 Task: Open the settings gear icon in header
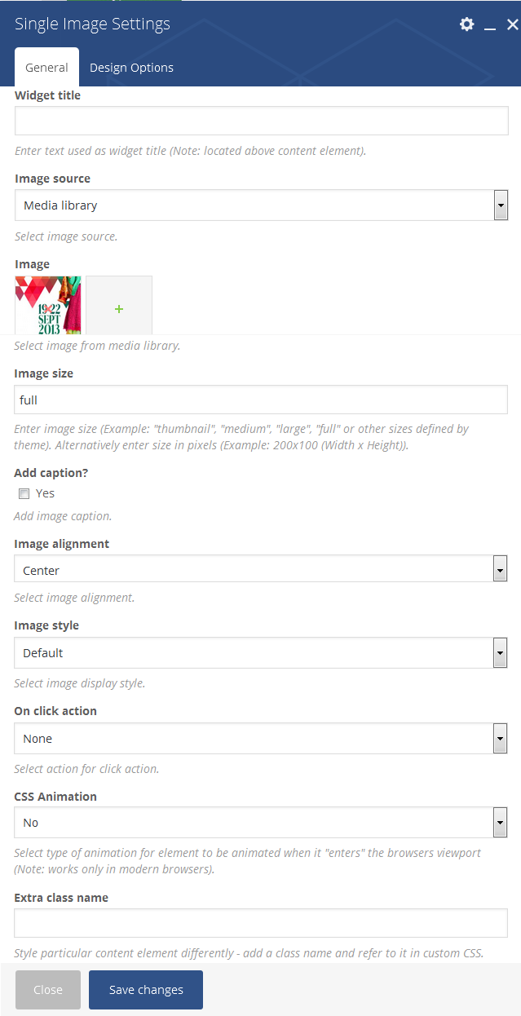click(466, 24)
